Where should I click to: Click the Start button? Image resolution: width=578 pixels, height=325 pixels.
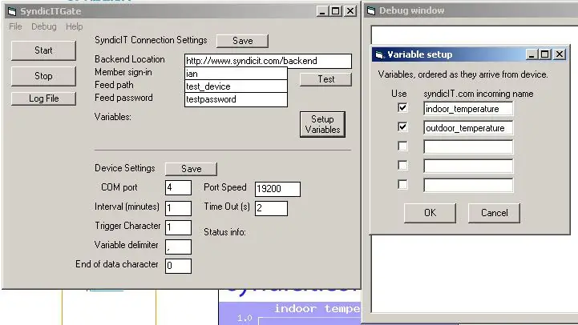(43, 50)
